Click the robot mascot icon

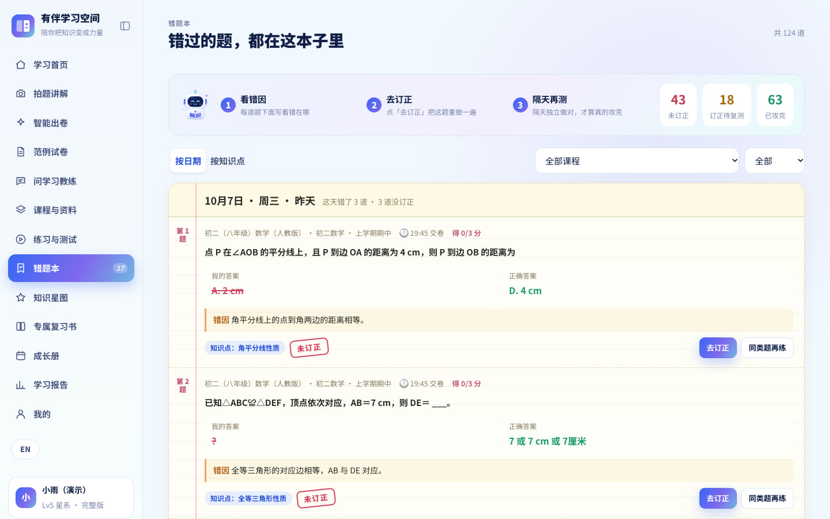coord(195,105)
